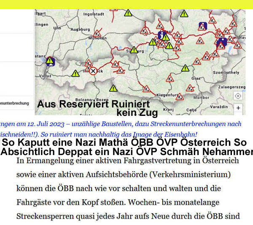Click the bold heading line starting 'Absichtlich Deppat'
The height and width of the screenshot is (225, 253).
pyautogui.click(x=126, y=152)
